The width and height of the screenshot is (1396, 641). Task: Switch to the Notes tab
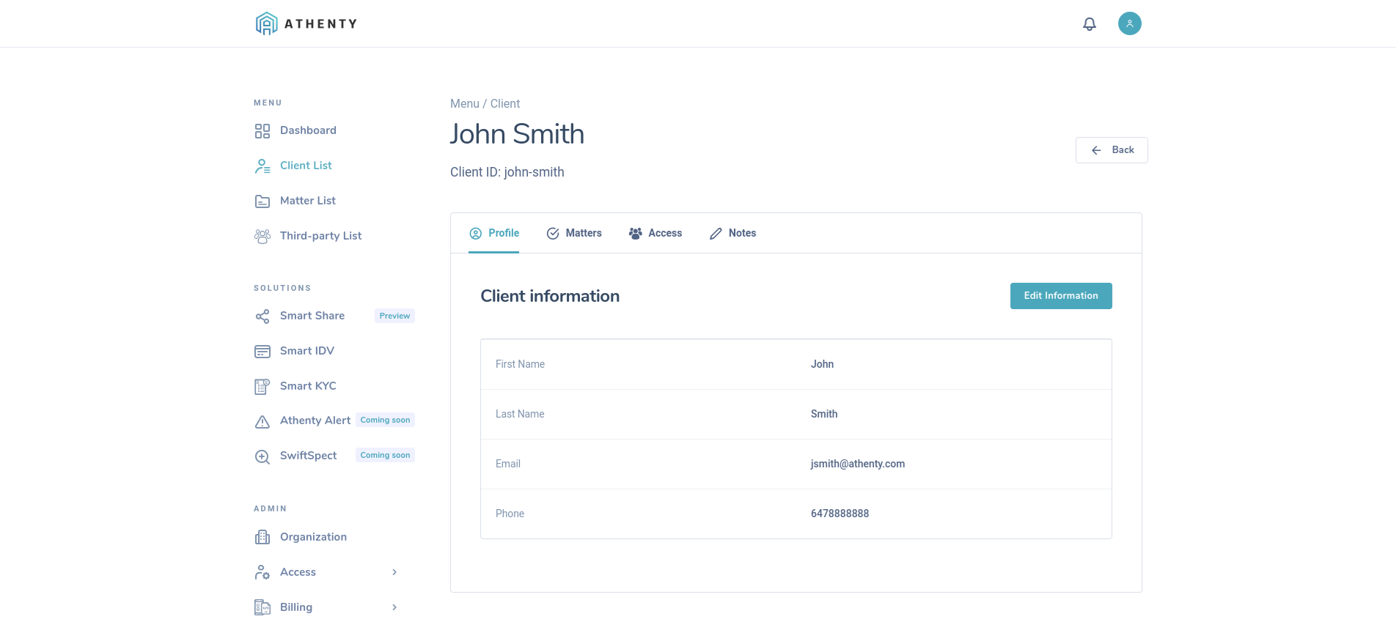pos(732,233)
